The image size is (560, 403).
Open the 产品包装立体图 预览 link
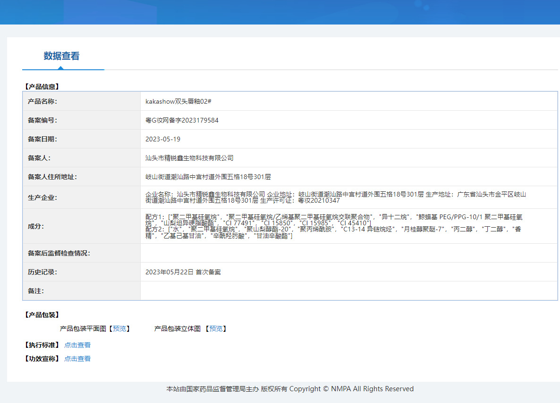[216, 329]
